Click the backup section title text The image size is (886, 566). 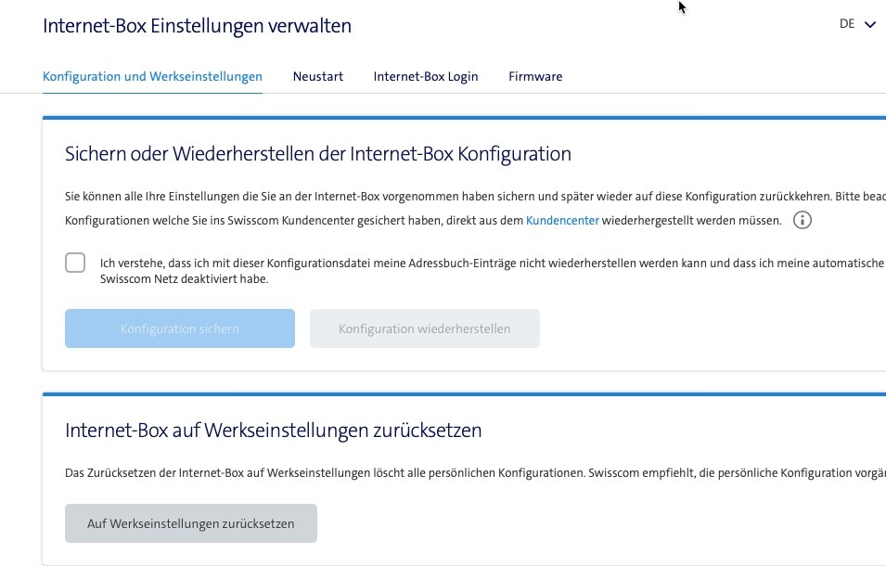click(317, 154)
